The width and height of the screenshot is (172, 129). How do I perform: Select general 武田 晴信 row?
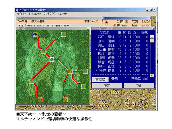[x=120, y=37]
